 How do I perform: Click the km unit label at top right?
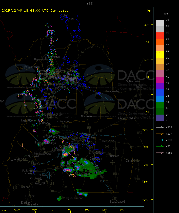click(x=149, y=11)
